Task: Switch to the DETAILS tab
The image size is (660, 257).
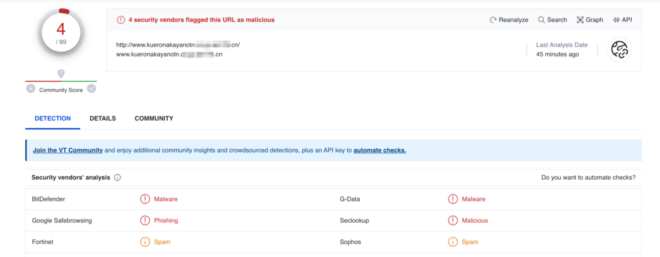Action: pos(102,119)
